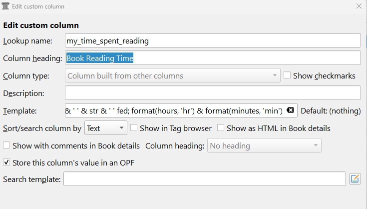Uncheck Store this column's value in an OPF
367x209 pixels.
point(6,162)
